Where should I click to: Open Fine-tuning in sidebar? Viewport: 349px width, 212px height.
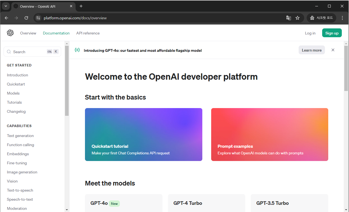point(17,163)
